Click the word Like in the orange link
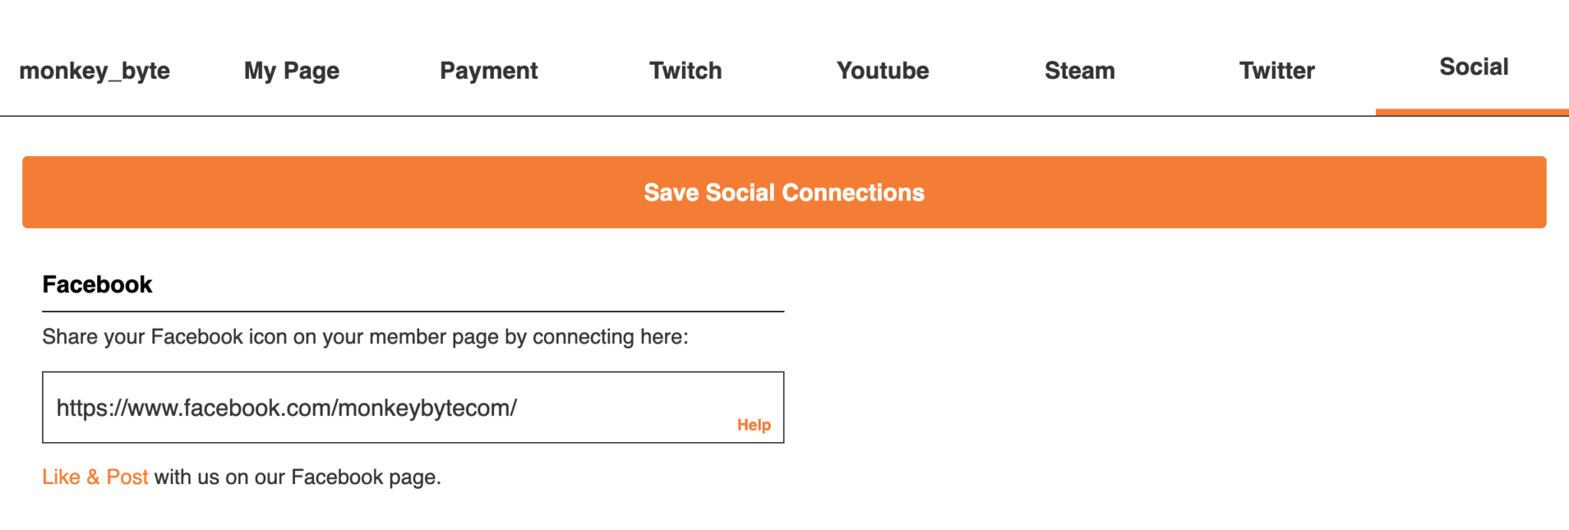Screen dimensions: 1569x530 61,477
